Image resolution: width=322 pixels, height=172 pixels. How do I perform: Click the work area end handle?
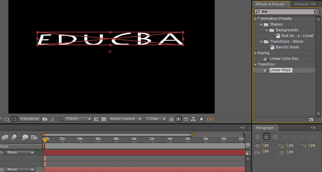click(191, 135)
